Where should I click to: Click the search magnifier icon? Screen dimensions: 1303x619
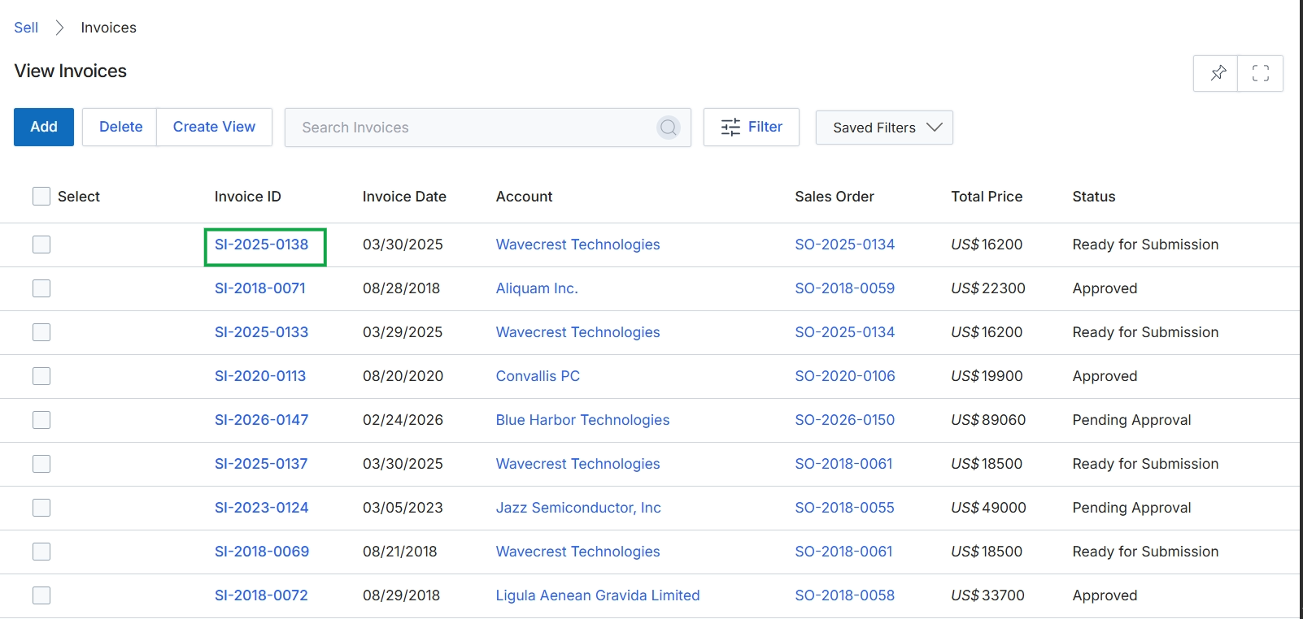click(669, 128)
